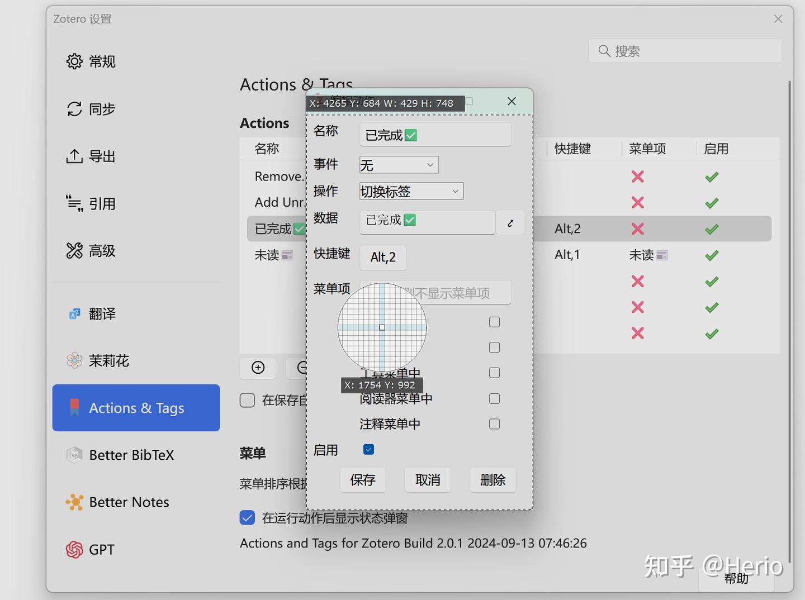Screen dimensions: 805x600
Task: Open the Better BibTeX plugin icon
Action: tap(74, 455)
